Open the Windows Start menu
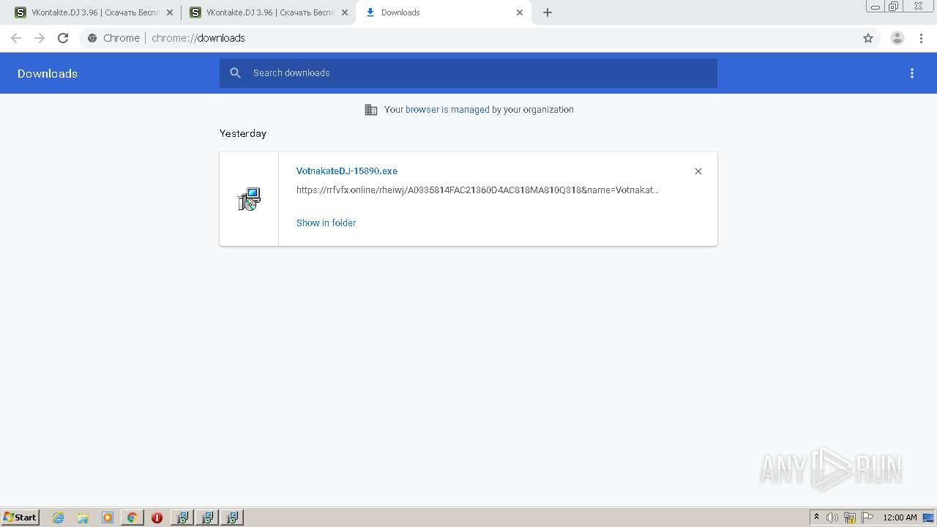 tap(20, 517)
